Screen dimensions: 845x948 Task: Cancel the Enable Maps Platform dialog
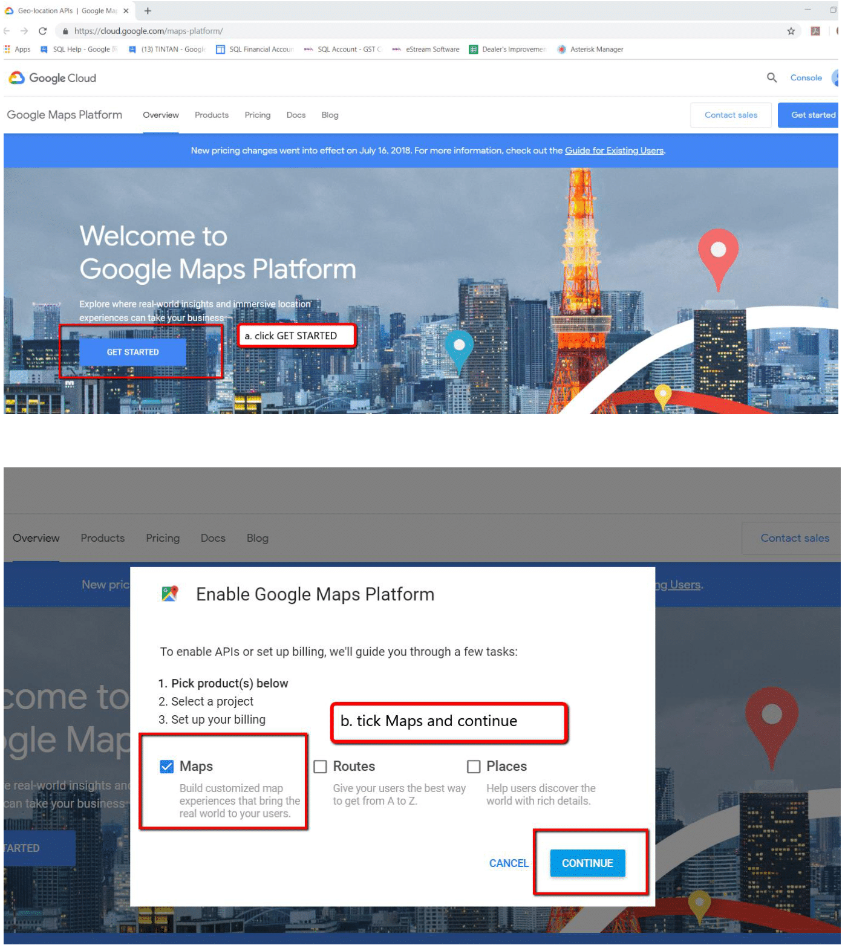click(508, 863)
